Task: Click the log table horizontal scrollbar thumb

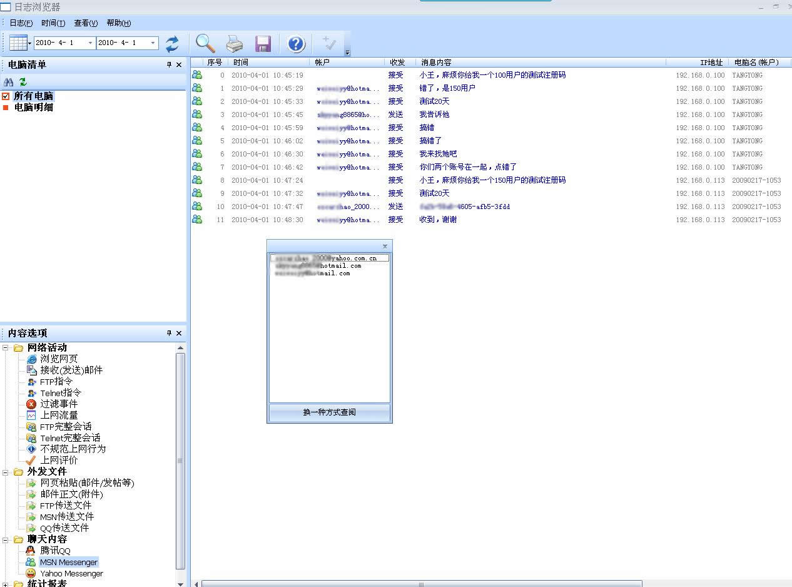Action: coord(422,584)
